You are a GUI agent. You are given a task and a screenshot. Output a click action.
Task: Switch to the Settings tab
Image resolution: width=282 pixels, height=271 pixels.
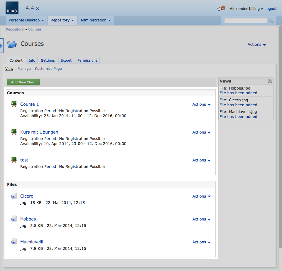pos(48,60)
